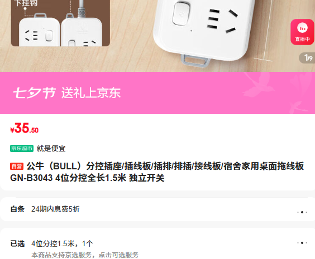Click the red 自营 tag

[17, 166]
